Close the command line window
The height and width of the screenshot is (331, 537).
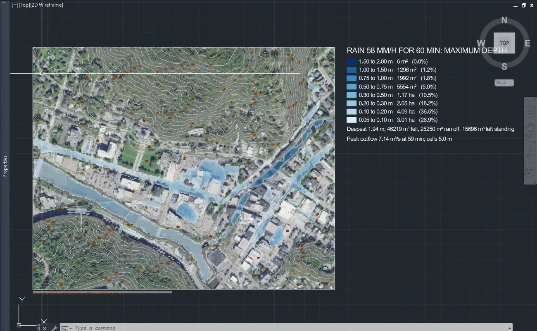pos(45,329)
